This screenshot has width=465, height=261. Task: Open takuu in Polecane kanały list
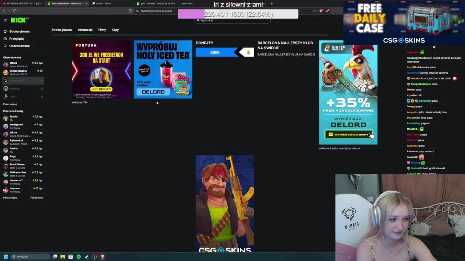(23, 134)
